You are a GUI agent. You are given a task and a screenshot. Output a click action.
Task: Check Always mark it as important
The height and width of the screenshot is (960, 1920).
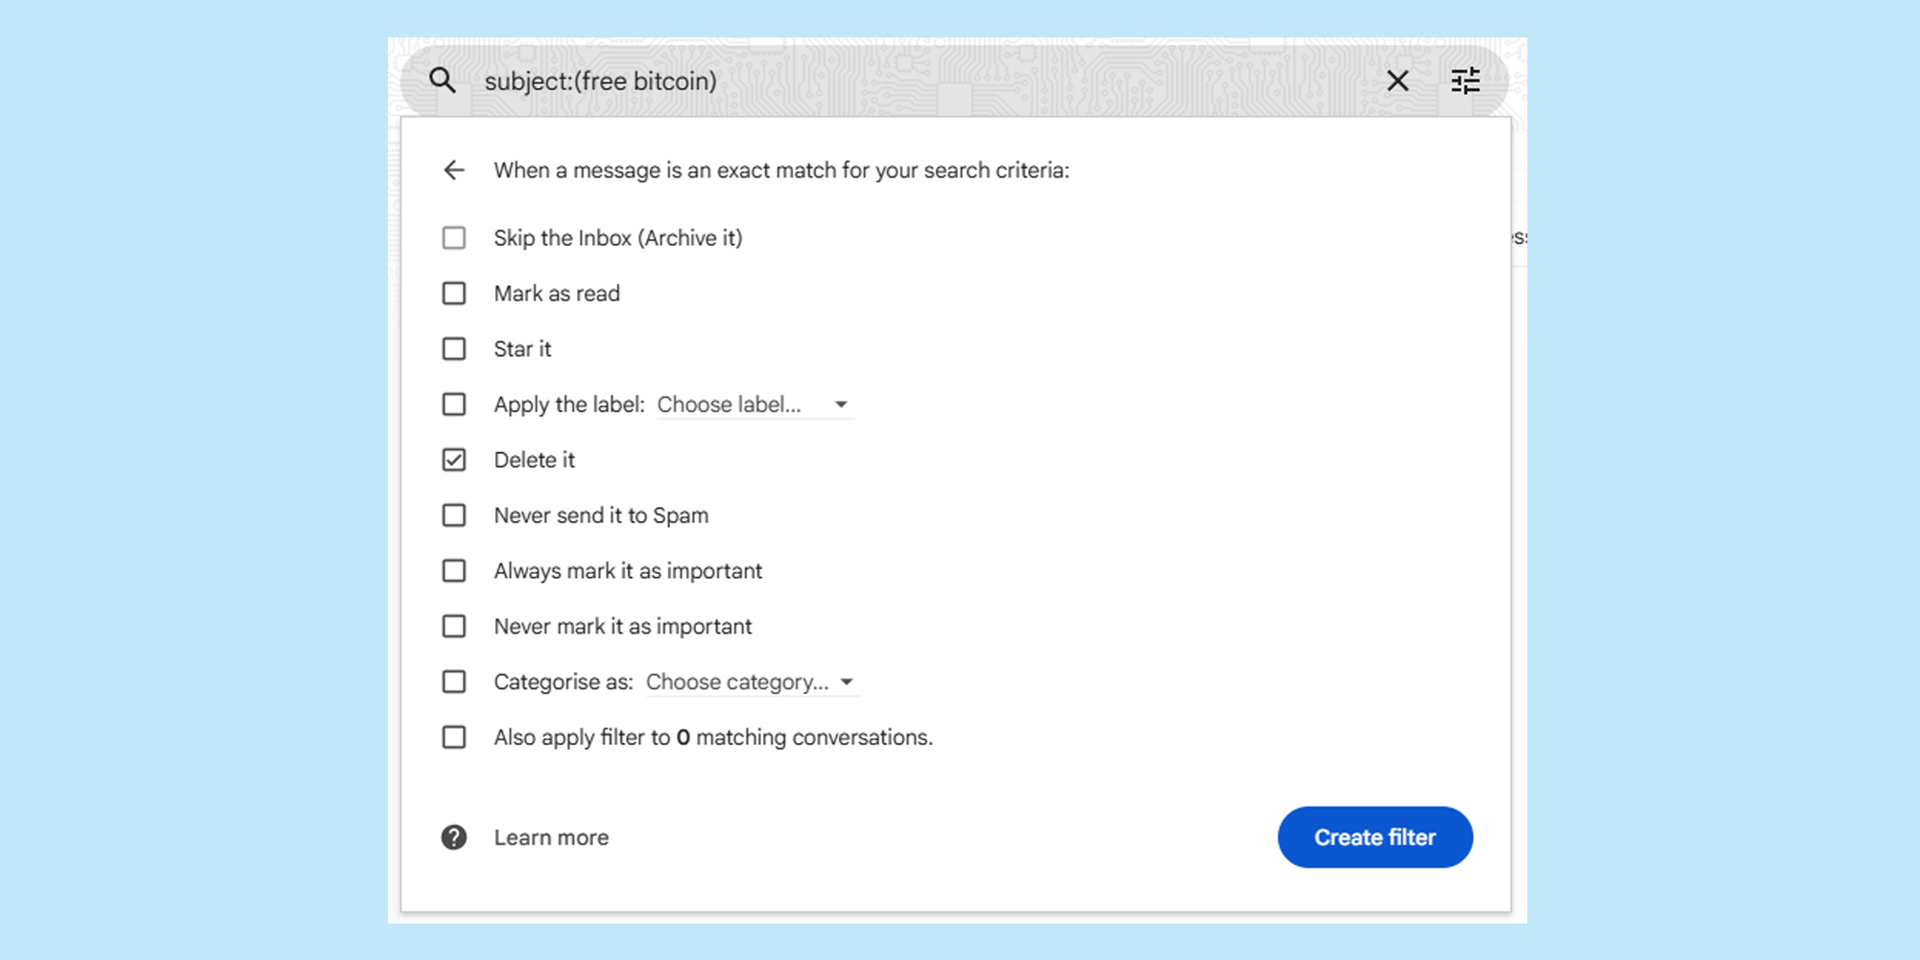[x=453, y=570]
